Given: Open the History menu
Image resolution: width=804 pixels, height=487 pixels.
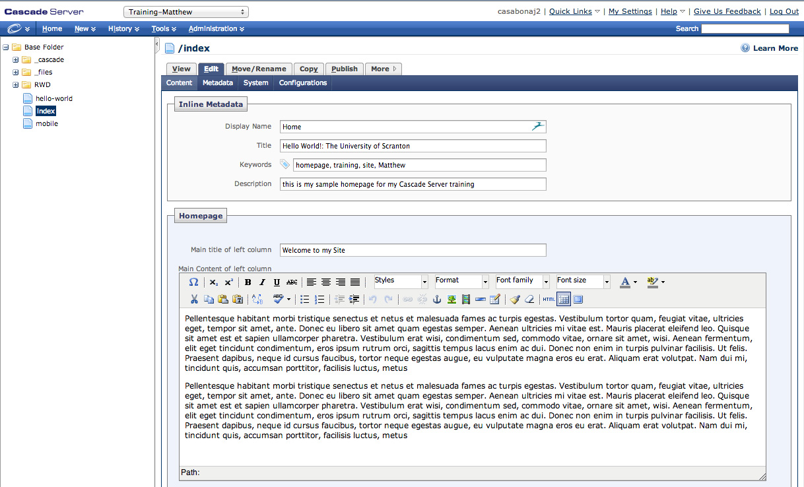Looking at the screenshot, I should (x=123, y=28).
